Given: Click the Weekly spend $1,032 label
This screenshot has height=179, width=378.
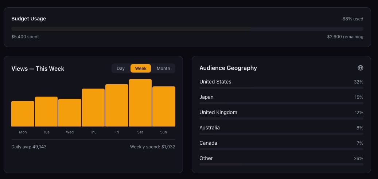Looking at the screenshot, I should [152, 147].
